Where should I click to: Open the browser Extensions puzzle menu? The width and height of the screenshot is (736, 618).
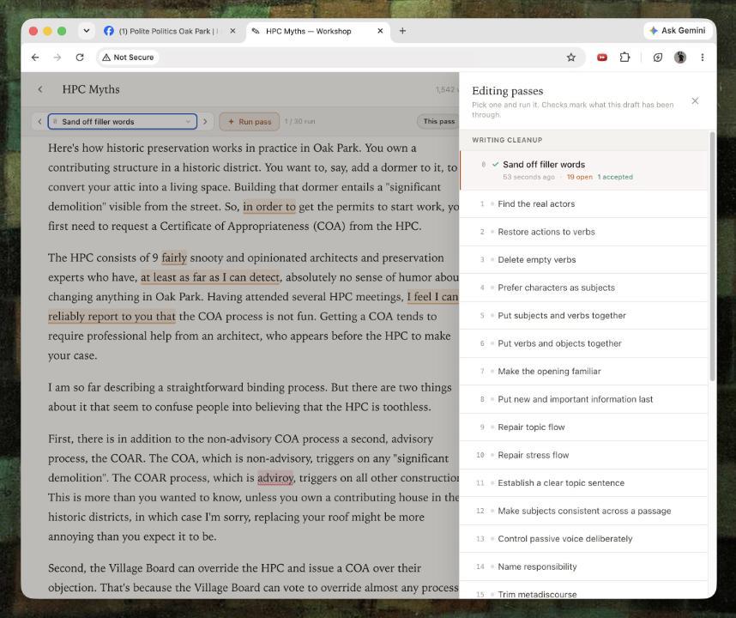(x=624, y=58)
